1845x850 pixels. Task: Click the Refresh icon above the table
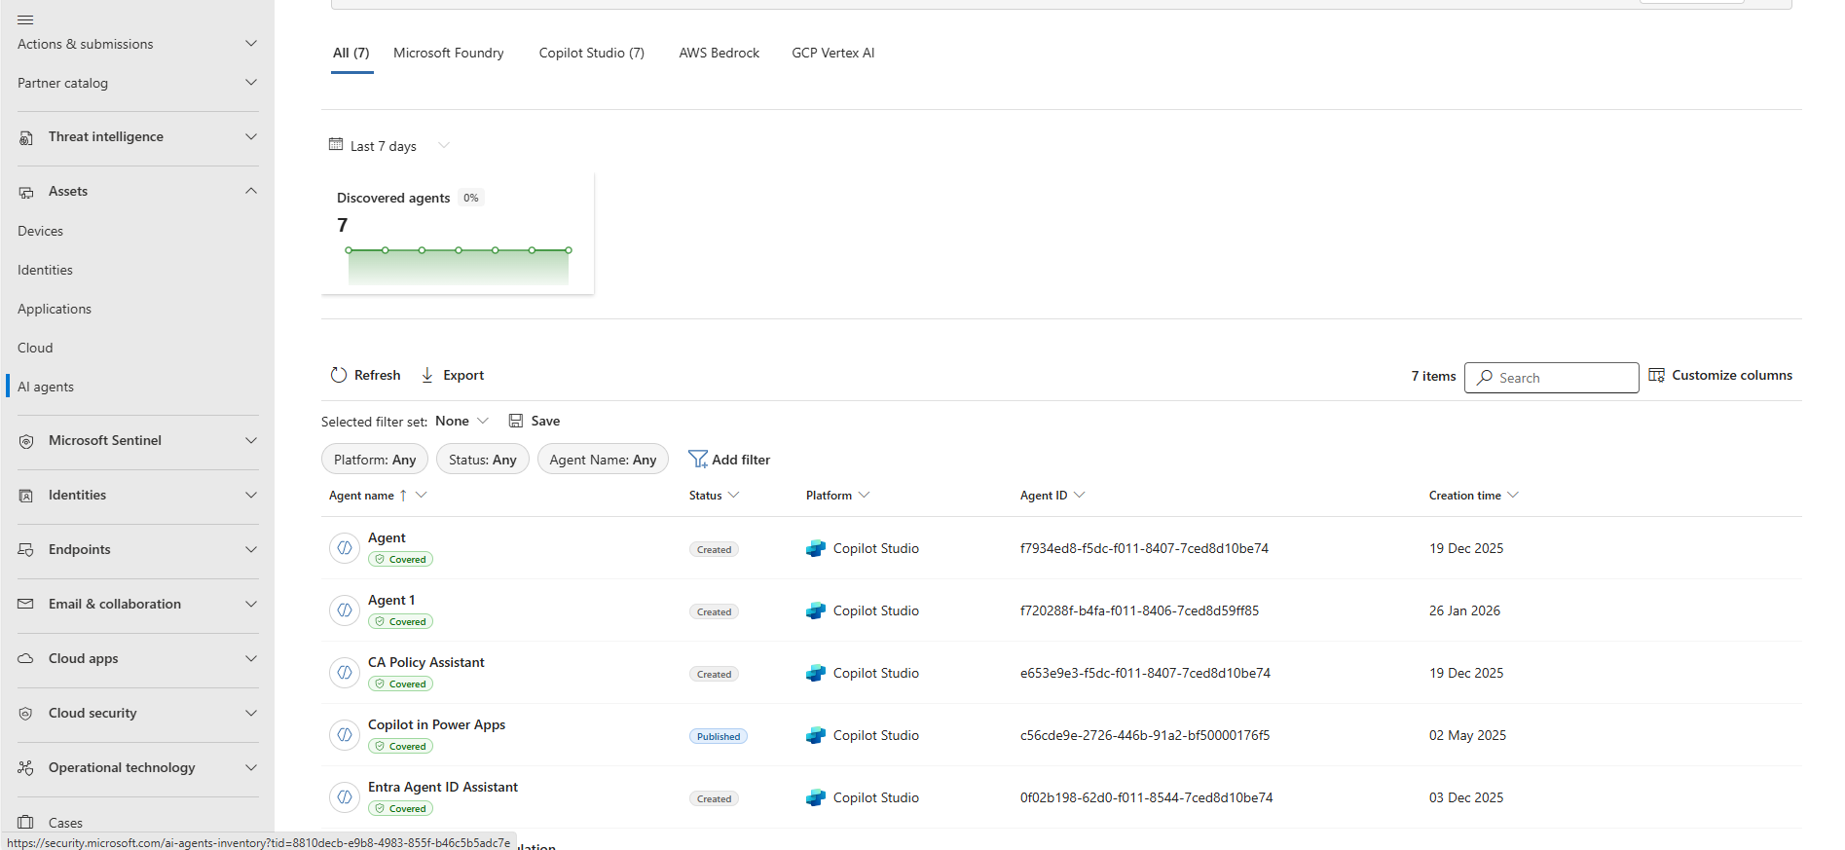coord(339,375)
